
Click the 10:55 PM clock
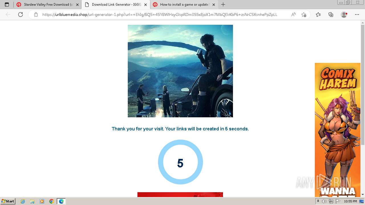350,201
